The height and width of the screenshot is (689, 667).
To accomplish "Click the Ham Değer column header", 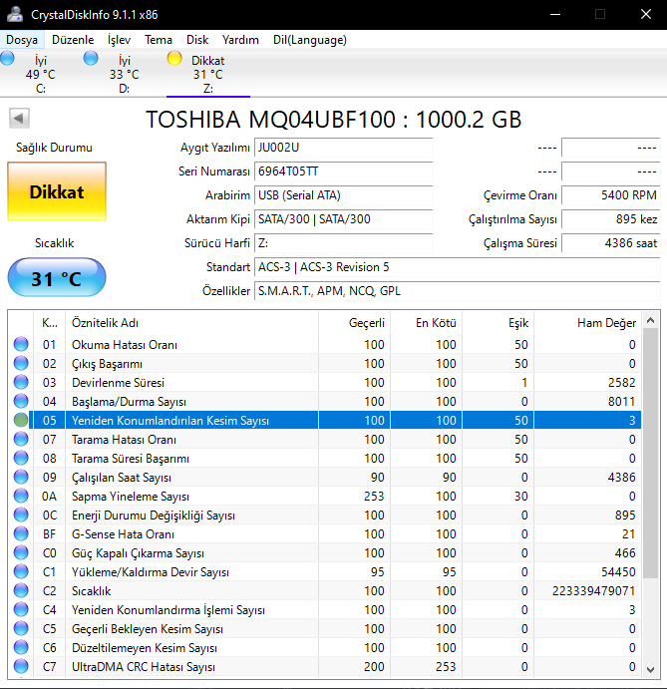I will click(587, 323).
